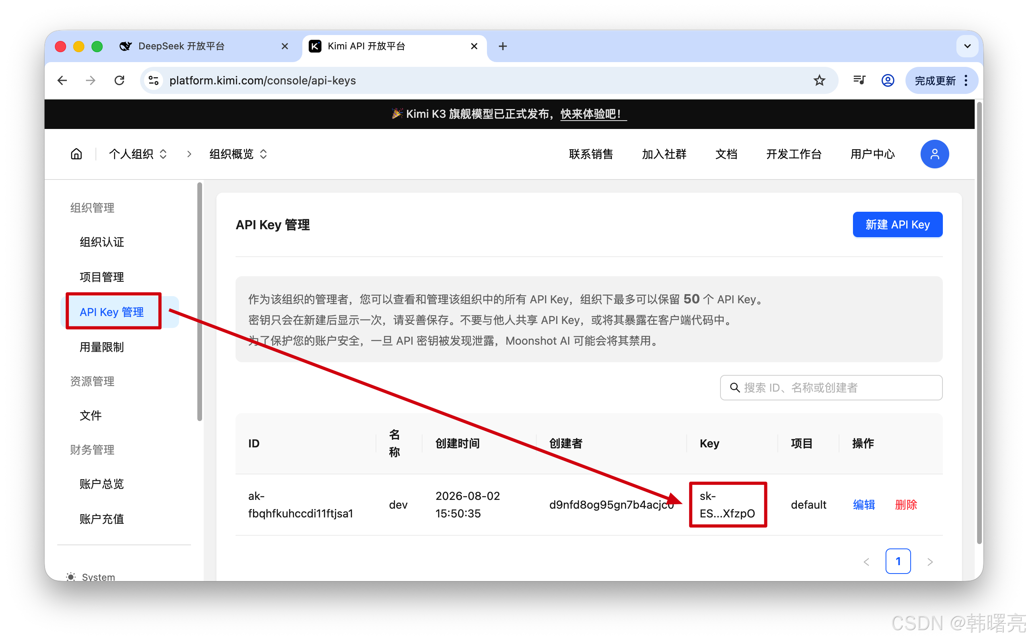Click the 快来体验吧！ banner link
The width and height of the screenshot is (1028, 640).
[x=593, y=114]
